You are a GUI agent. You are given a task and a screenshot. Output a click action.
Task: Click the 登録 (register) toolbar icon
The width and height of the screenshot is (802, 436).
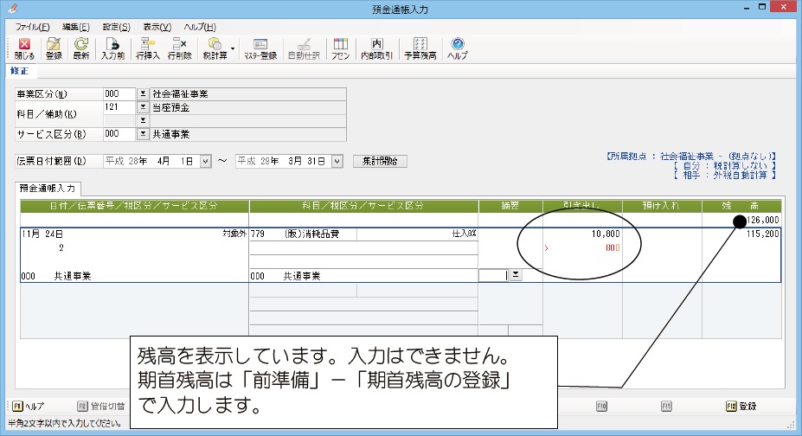(x=54, y=48)
